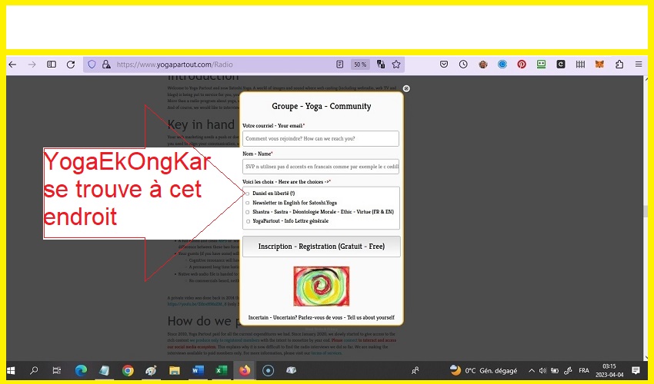Launch Word from the Windows taskbar
The width and height of the screenshot is (654, 384).
(198, 370)
